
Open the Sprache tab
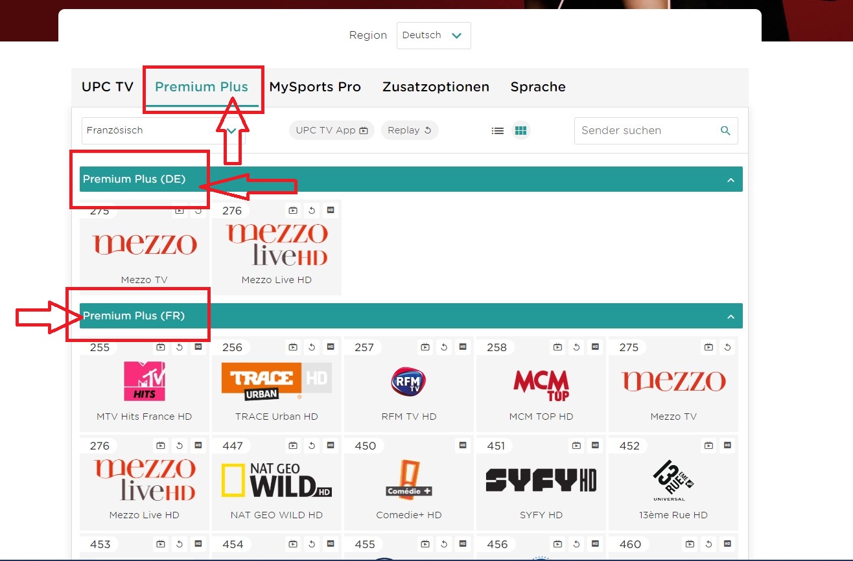pos(538,87)
